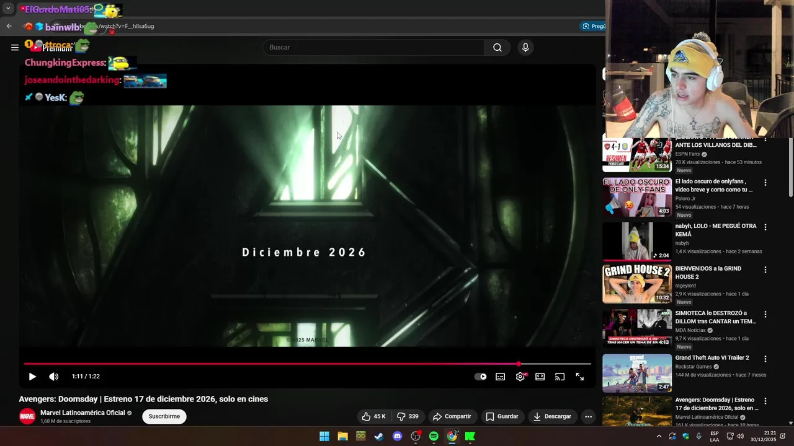Open options menu for ESPN Fans video

point(765,140)
